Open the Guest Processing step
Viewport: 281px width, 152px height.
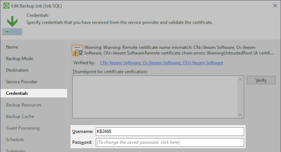coord(23,128)
